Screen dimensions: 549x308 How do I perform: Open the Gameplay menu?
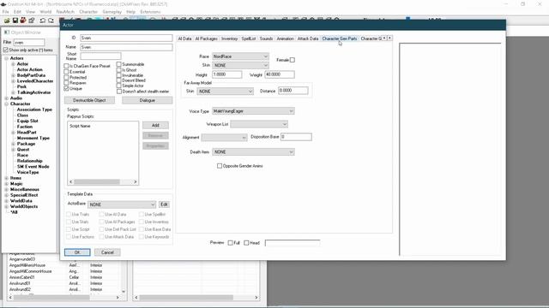pyautogui.click(x=112, y=11)
